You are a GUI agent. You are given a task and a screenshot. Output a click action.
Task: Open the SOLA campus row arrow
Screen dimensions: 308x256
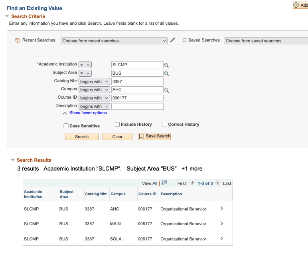[222, 238]
